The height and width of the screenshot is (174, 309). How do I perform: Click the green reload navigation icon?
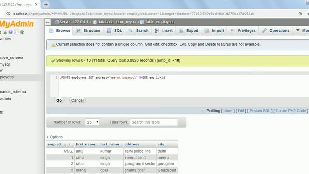click(22, 32)
